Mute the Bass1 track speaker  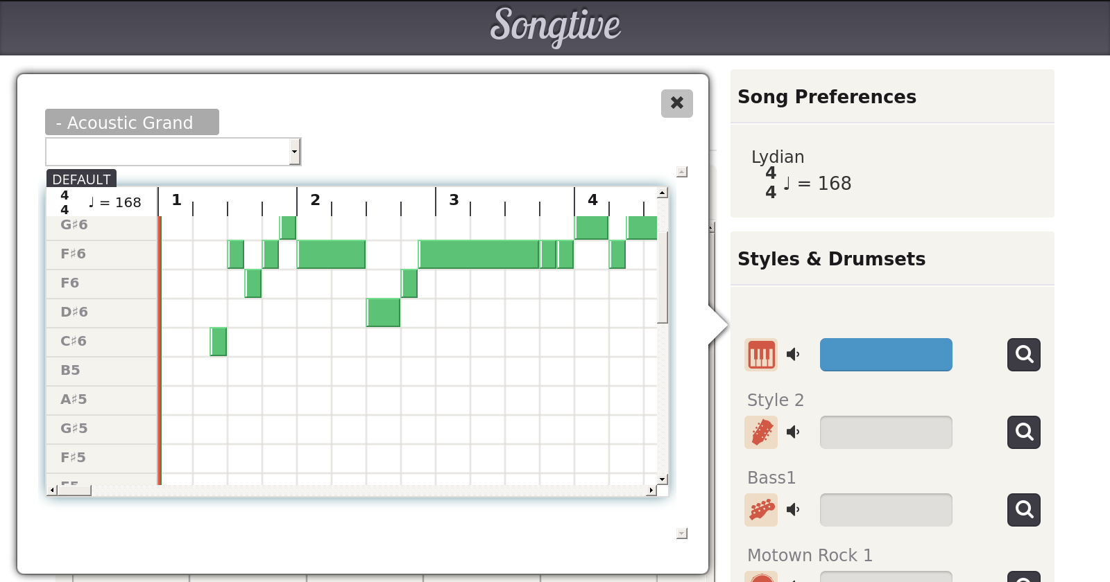tap(794, 510)
